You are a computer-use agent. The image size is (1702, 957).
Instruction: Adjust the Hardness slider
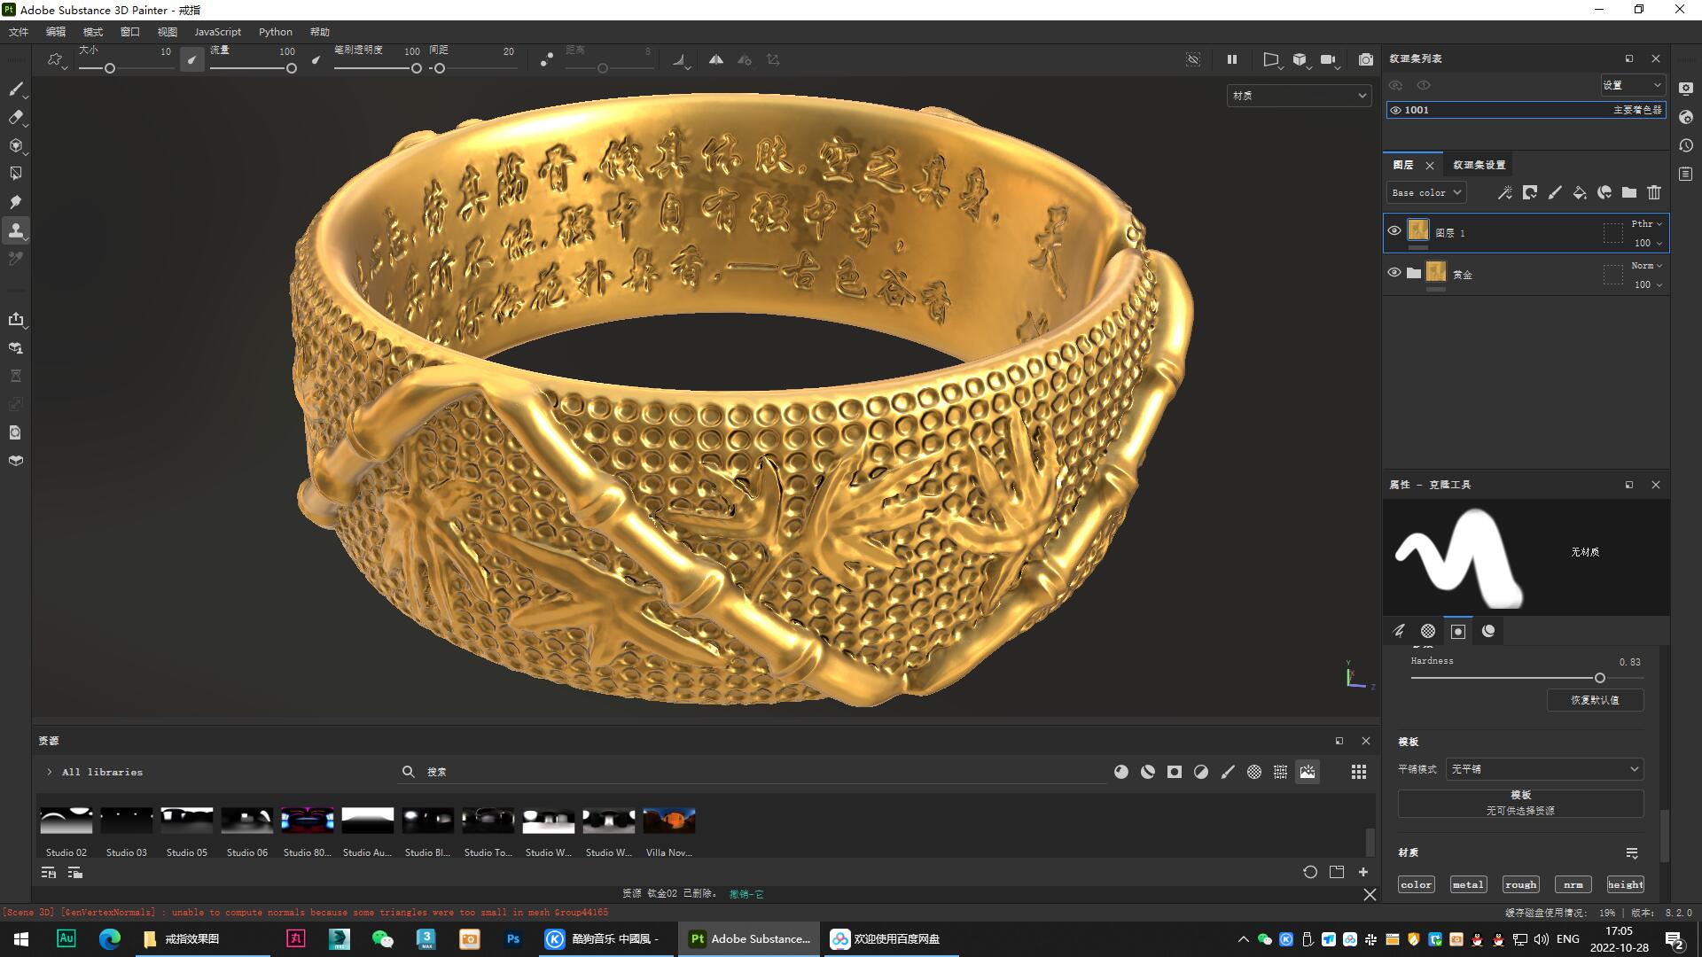click(1600, 678)
